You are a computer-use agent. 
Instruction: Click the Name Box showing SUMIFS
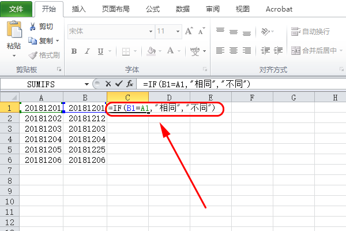pos(42,84)
